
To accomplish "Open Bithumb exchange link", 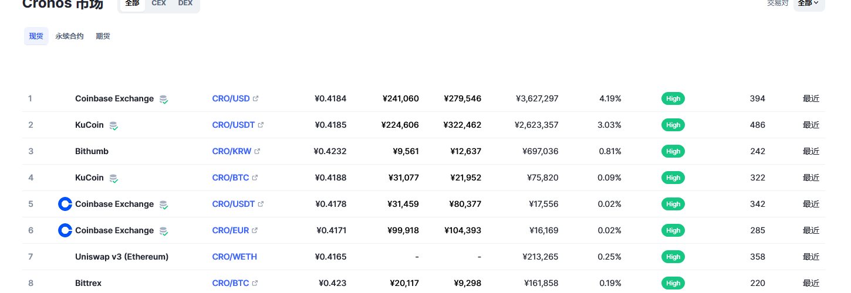I will pos(92,151).
